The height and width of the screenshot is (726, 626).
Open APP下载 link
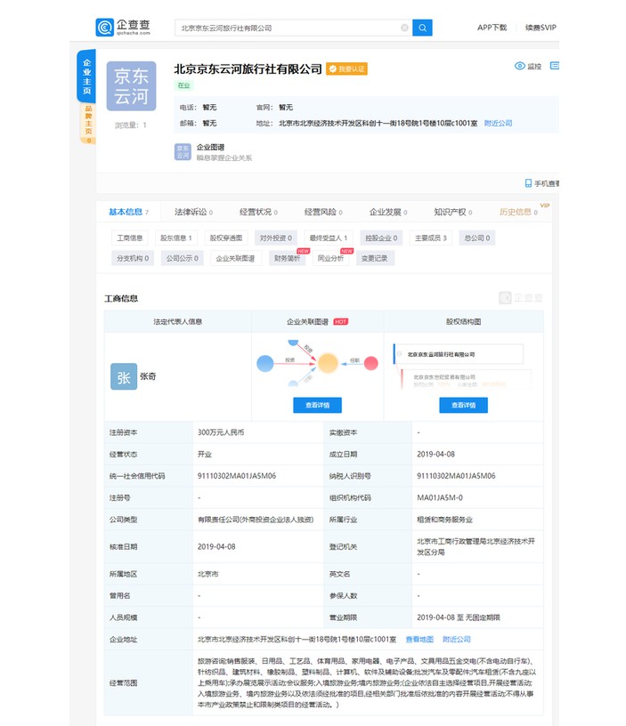pos(492,28)
